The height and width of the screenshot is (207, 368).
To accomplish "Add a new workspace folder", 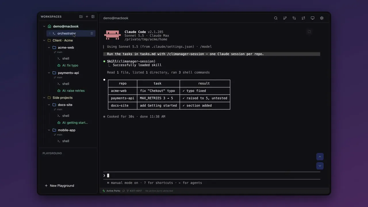I will pyautogui.click(x=81, y=17).
